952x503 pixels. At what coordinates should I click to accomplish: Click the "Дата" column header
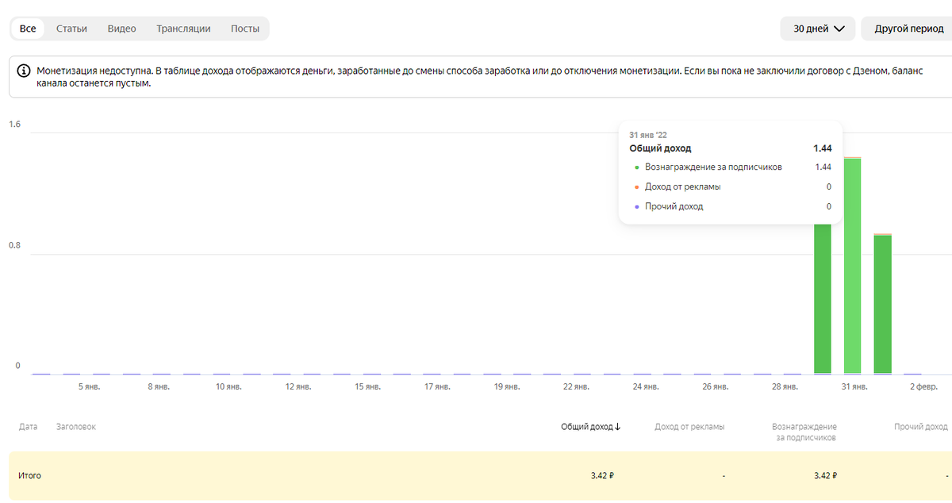pyautogui.click(x=28, y=427)
